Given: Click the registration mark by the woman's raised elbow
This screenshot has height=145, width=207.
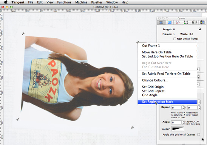Looking at the screenshot, I should pos(23,34).
